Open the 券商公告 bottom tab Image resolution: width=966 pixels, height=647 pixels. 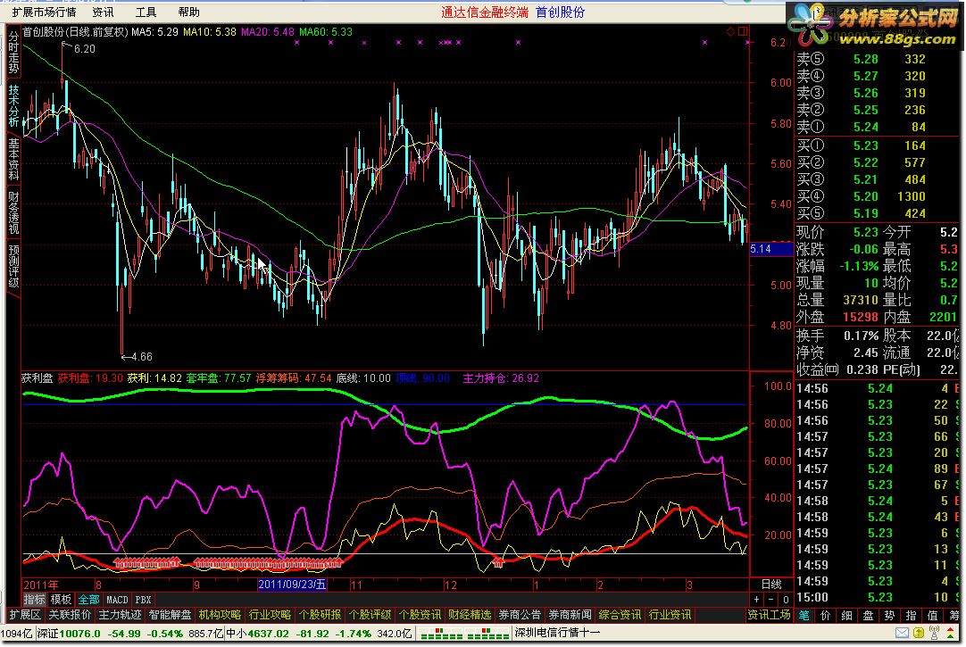520,615
